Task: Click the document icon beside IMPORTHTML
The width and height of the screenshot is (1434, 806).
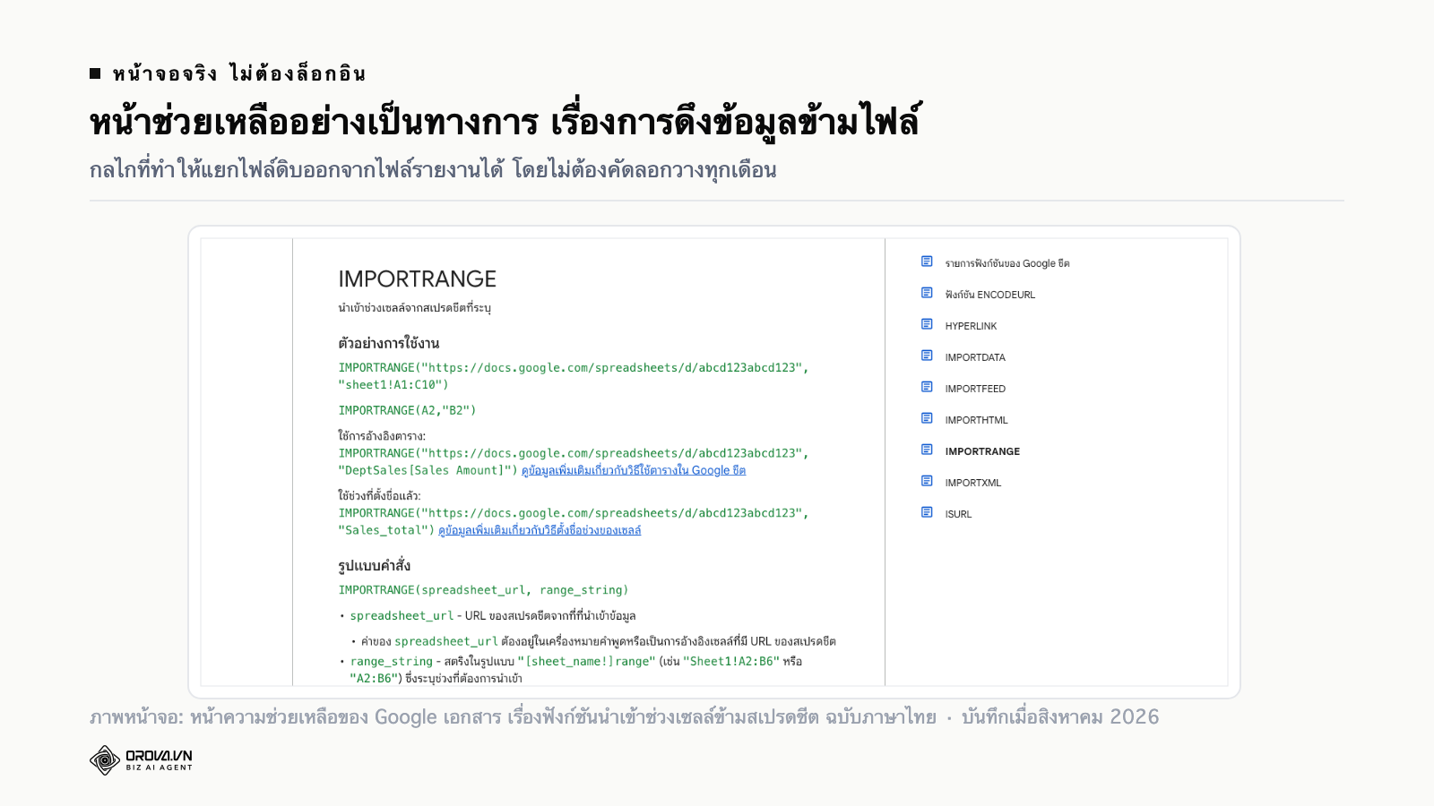Action: click(x=927, y=418)
